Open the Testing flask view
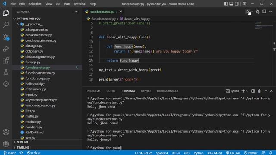 pyautogui.click(x=6, y=72)
